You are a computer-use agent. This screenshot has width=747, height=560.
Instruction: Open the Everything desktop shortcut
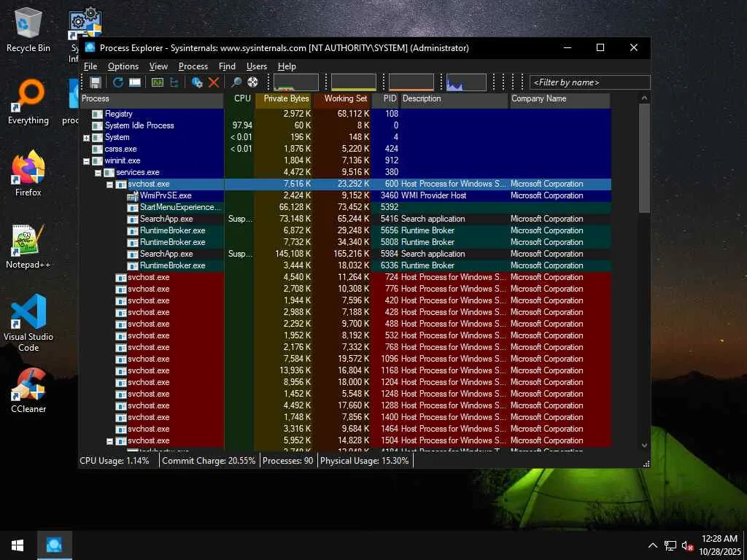(x=28, y=102)
